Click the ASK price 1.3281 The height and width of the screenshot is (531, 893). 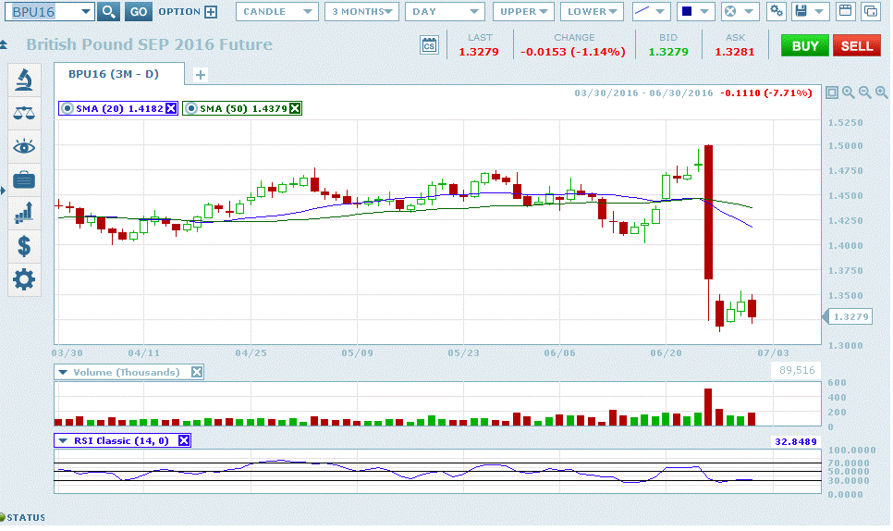pos(735,52)
